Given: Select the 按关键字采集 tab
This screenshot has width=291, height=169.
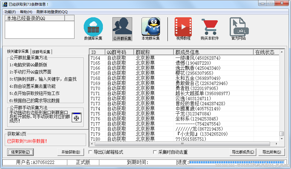Looking at the screenshot, I should pos(18,52).
